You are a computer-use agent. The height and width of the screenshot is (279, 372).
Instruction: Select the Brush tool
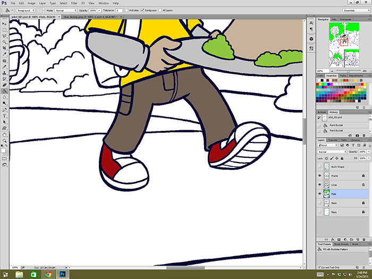[x=4, y=67]
